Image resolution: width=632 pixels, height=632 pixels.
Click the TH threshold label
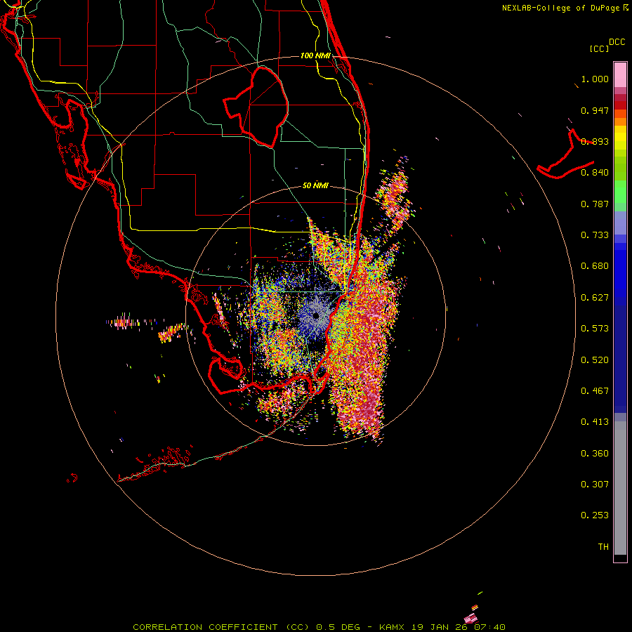[603, 547]
